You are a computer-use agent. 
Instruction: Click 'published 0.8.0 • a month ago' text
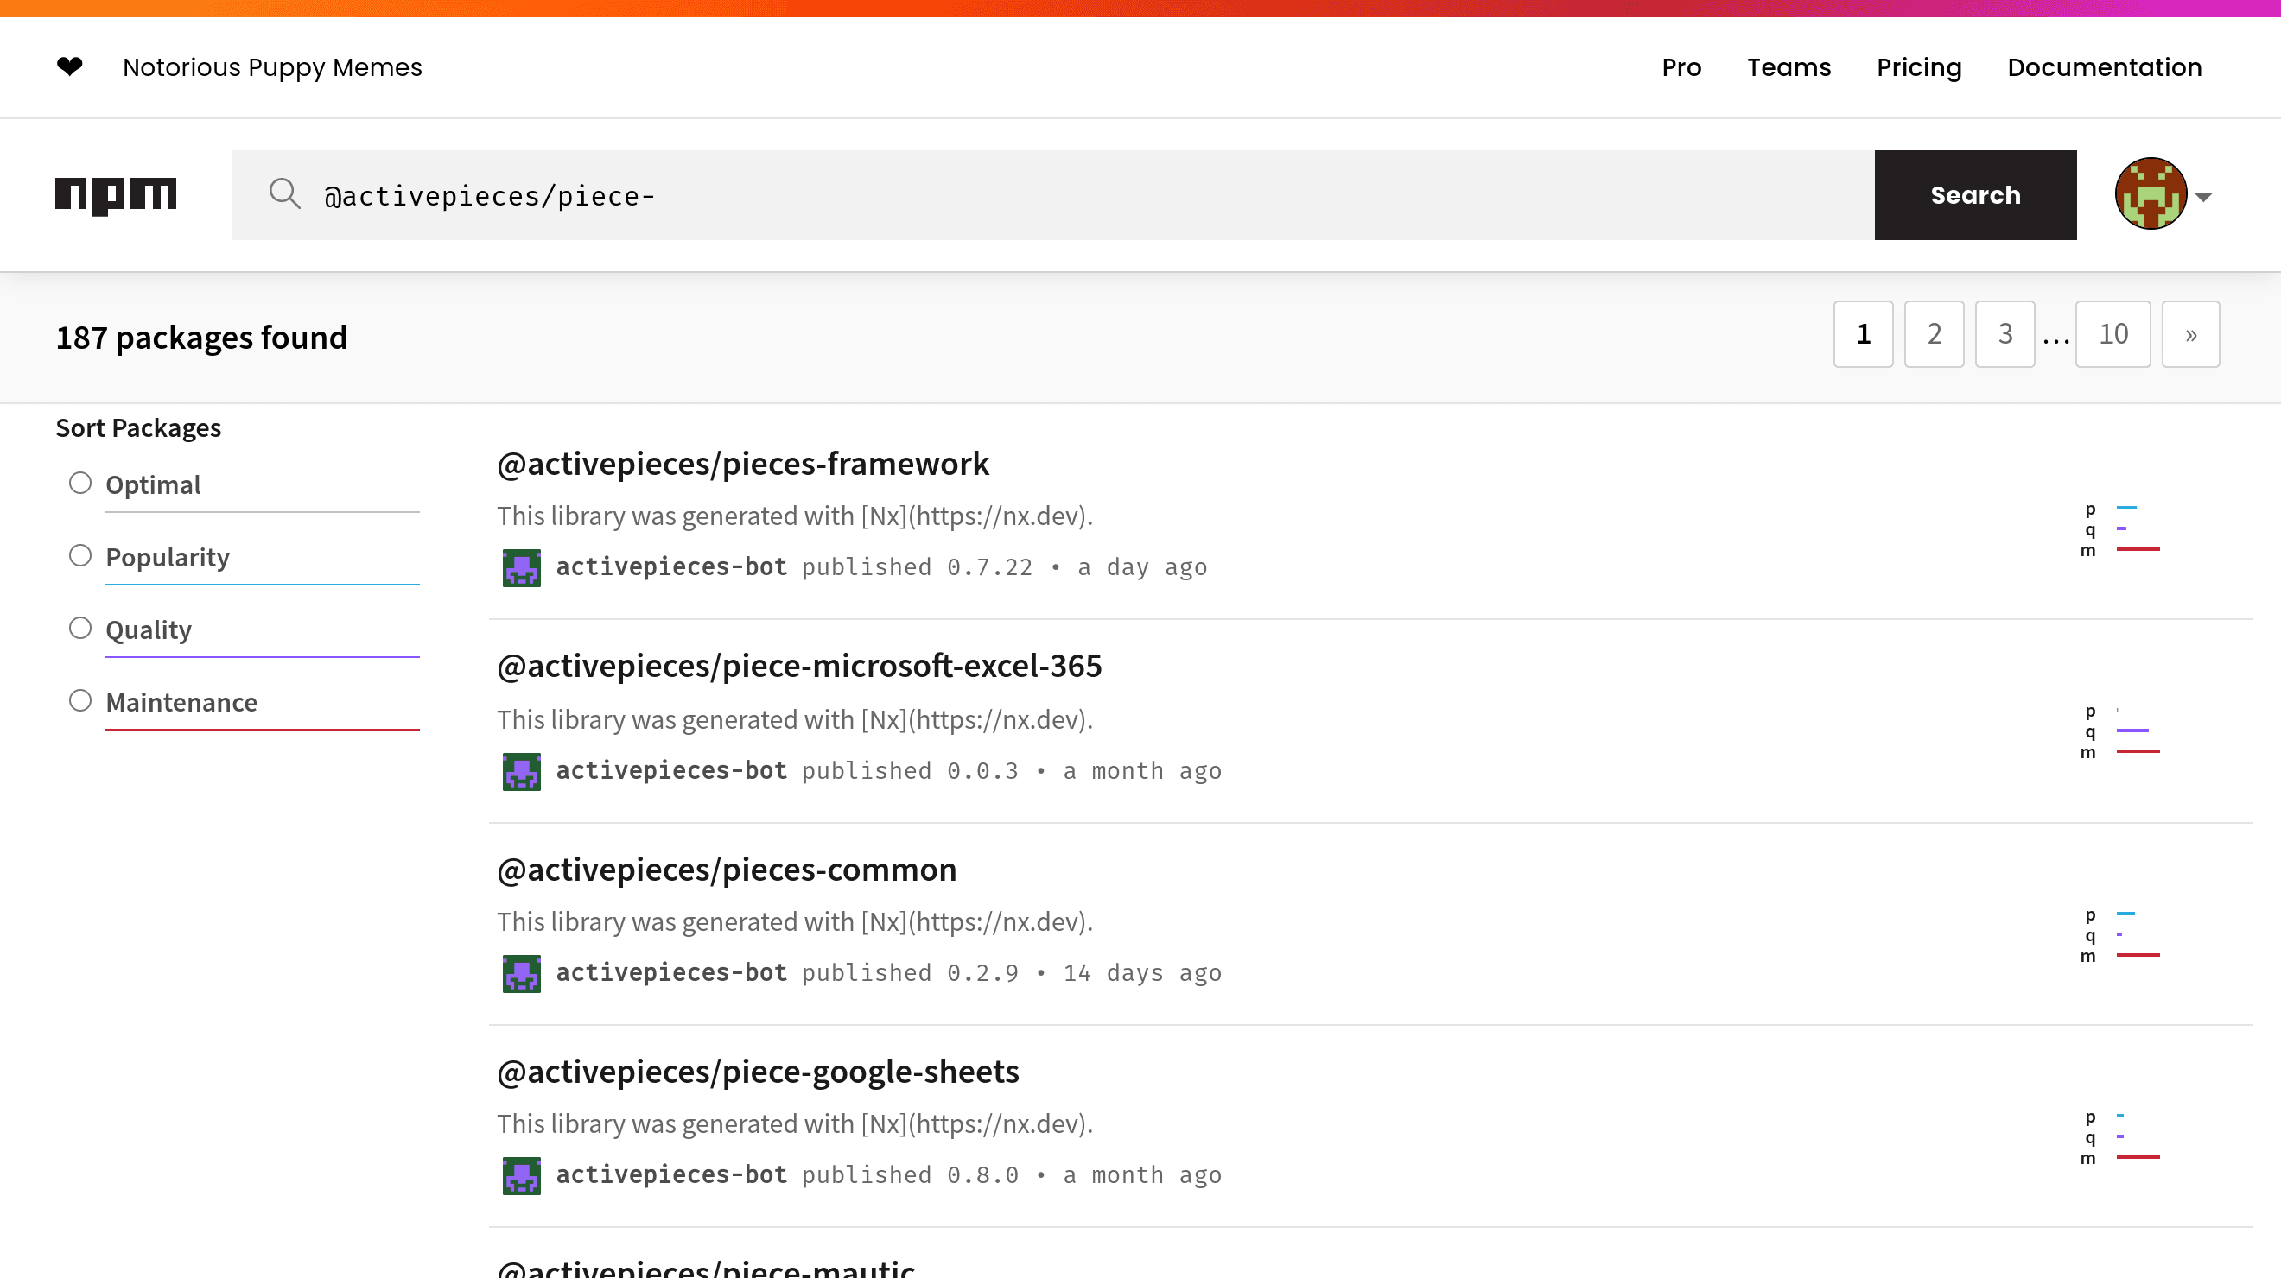1012,1175
